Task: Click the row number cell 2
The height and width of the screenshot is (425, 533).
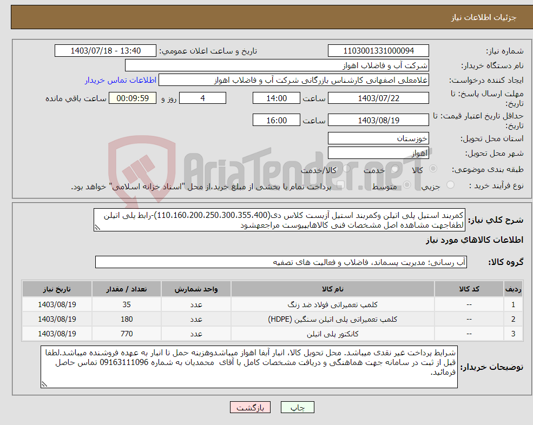Action: pos(513,319)
